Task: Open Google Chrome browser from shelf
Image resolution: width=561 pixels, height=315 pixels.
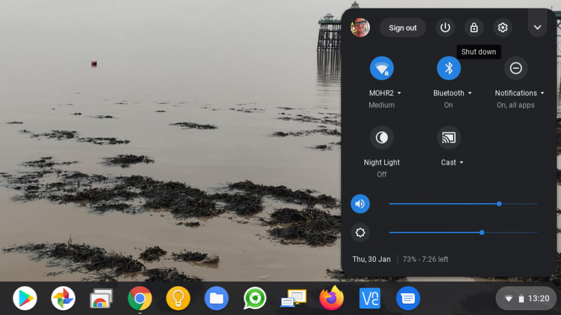Action: (140, 298)
